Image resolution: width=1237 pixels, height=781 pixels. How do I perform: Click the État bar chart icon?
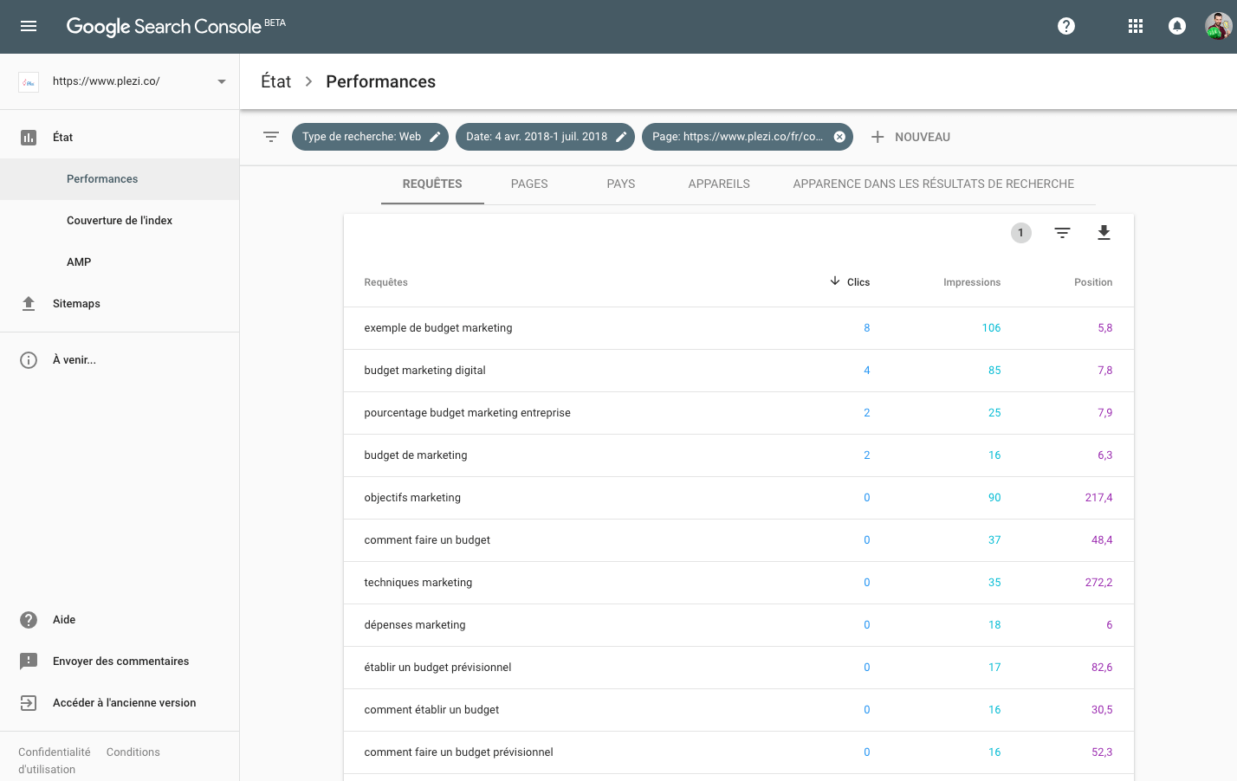(x=29, y=138)
